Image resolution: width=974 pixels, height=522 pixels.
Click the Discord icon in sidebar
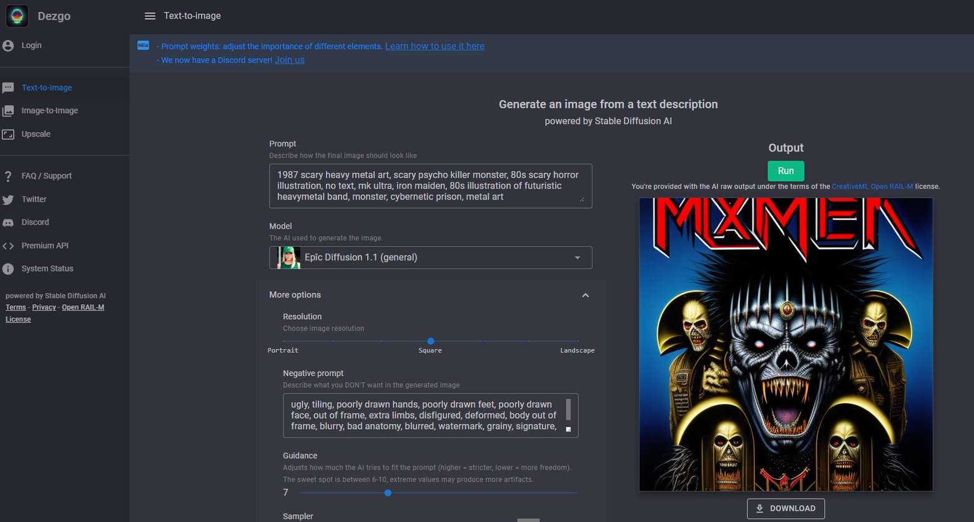(8, 223)
